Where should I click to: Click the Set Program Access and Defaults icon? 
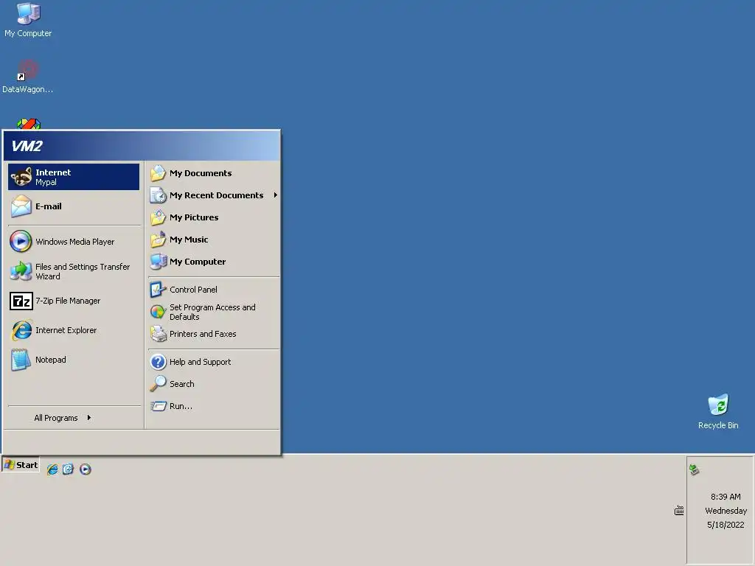click(158, 312)
